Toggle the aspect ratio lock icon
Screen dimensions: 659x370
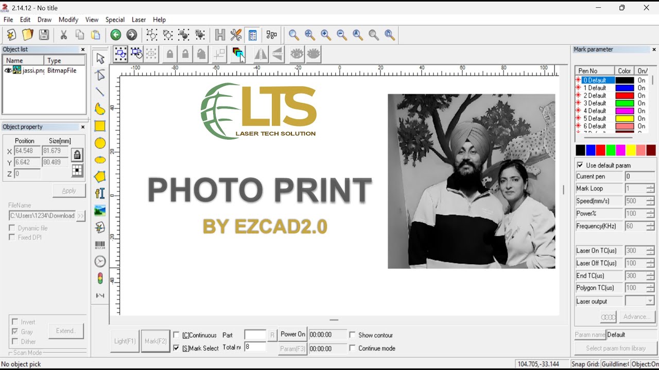point(77,154)
